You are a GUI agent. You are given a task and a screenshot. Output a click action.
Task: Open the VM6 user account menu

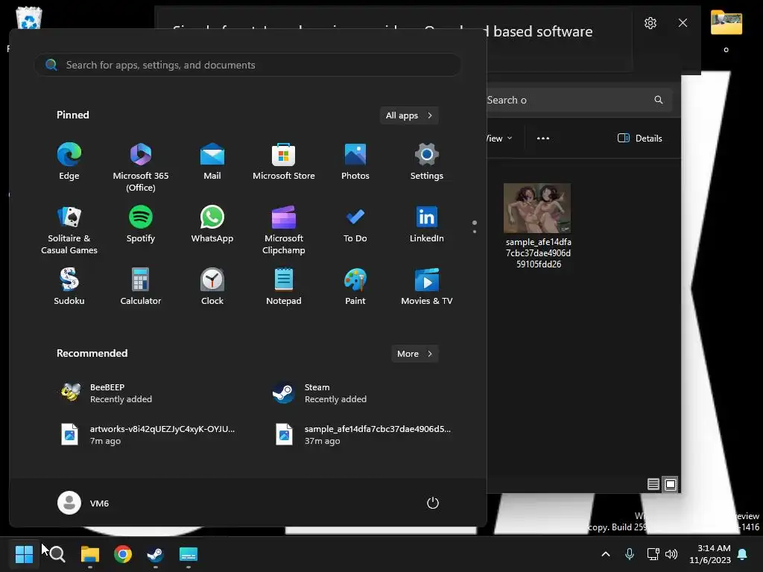[83, 503]
